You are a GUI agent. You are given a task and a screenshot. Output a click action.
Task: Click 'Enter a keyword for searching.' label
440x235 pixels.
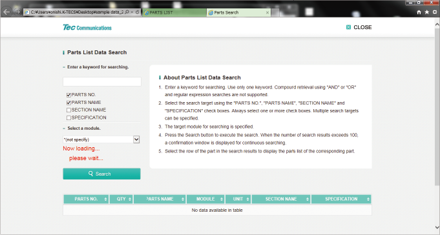pyautogui.click(x=98, y=67)
